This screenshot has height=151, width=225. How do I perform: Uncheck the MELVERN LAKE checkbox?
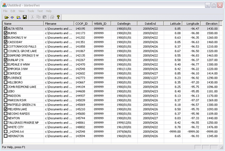tap(6, 109)
